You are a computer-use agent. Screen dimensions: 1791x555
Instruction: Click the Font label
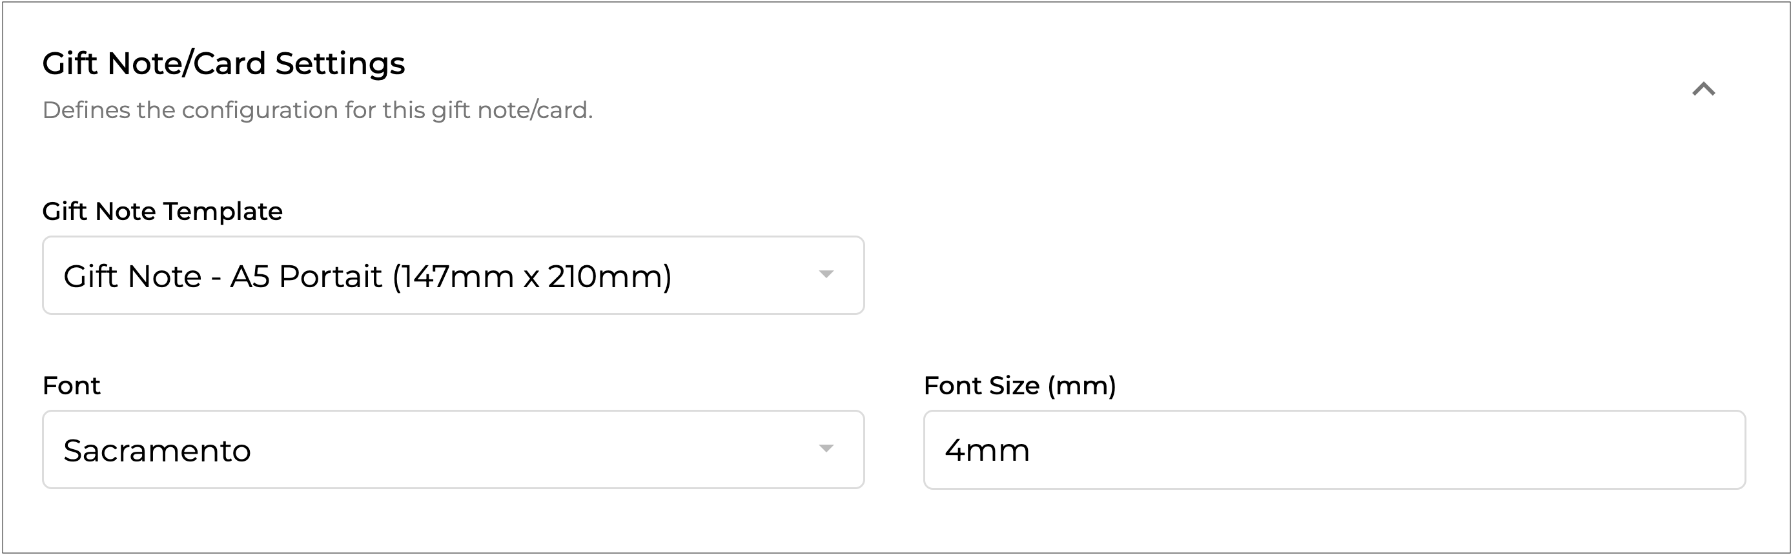pyautogui.click(x=71, y=385)
